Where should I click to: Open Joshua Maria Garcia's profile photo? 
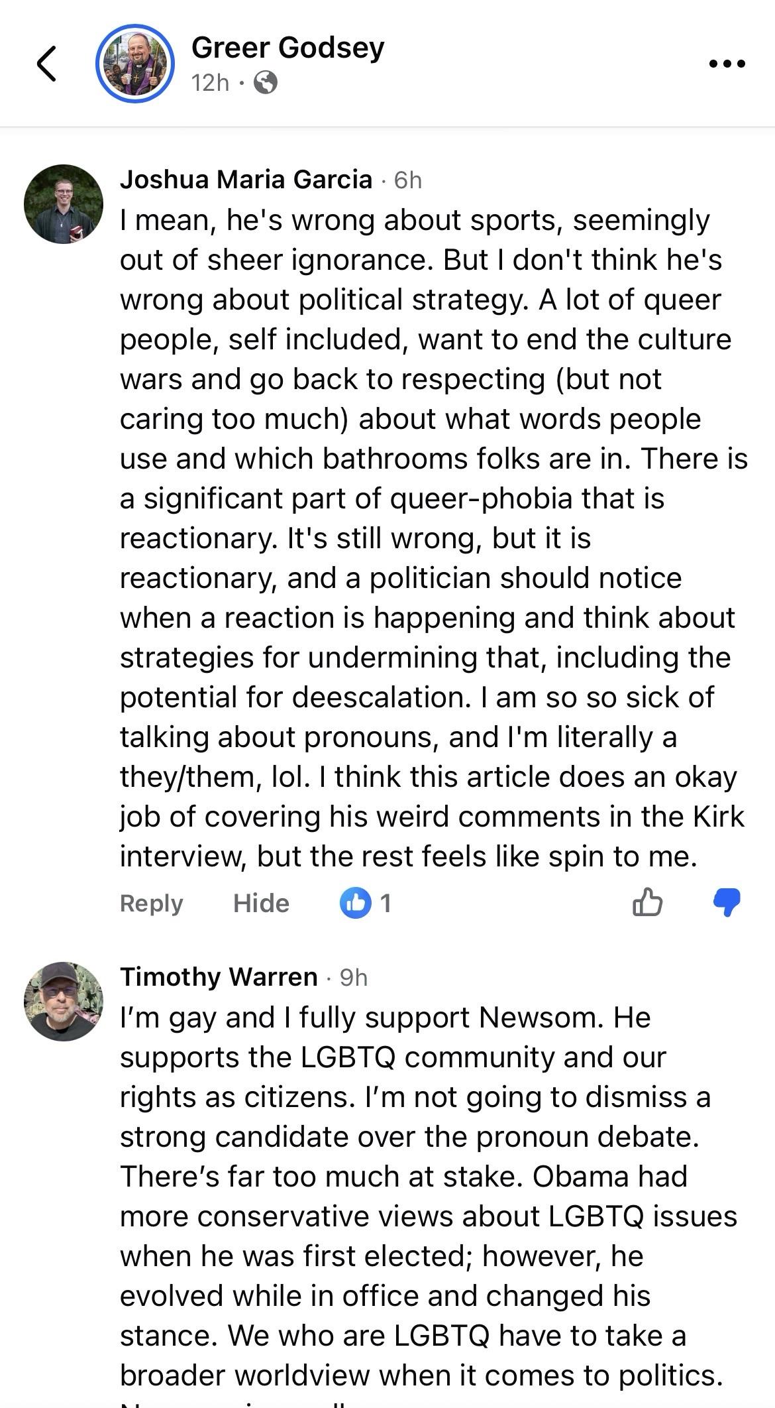click(x=64, y=204)
